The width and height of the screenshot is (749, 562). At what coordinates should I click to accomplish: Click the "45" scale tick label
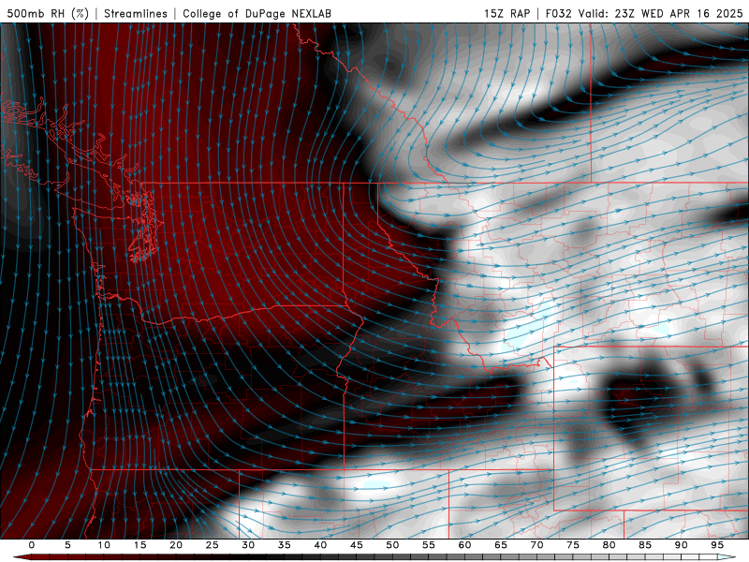pyautogui.click(x=356, y=545)
